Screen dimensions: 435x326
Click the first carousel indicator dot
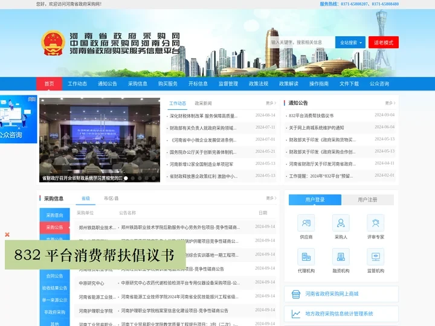pos(126,178)
